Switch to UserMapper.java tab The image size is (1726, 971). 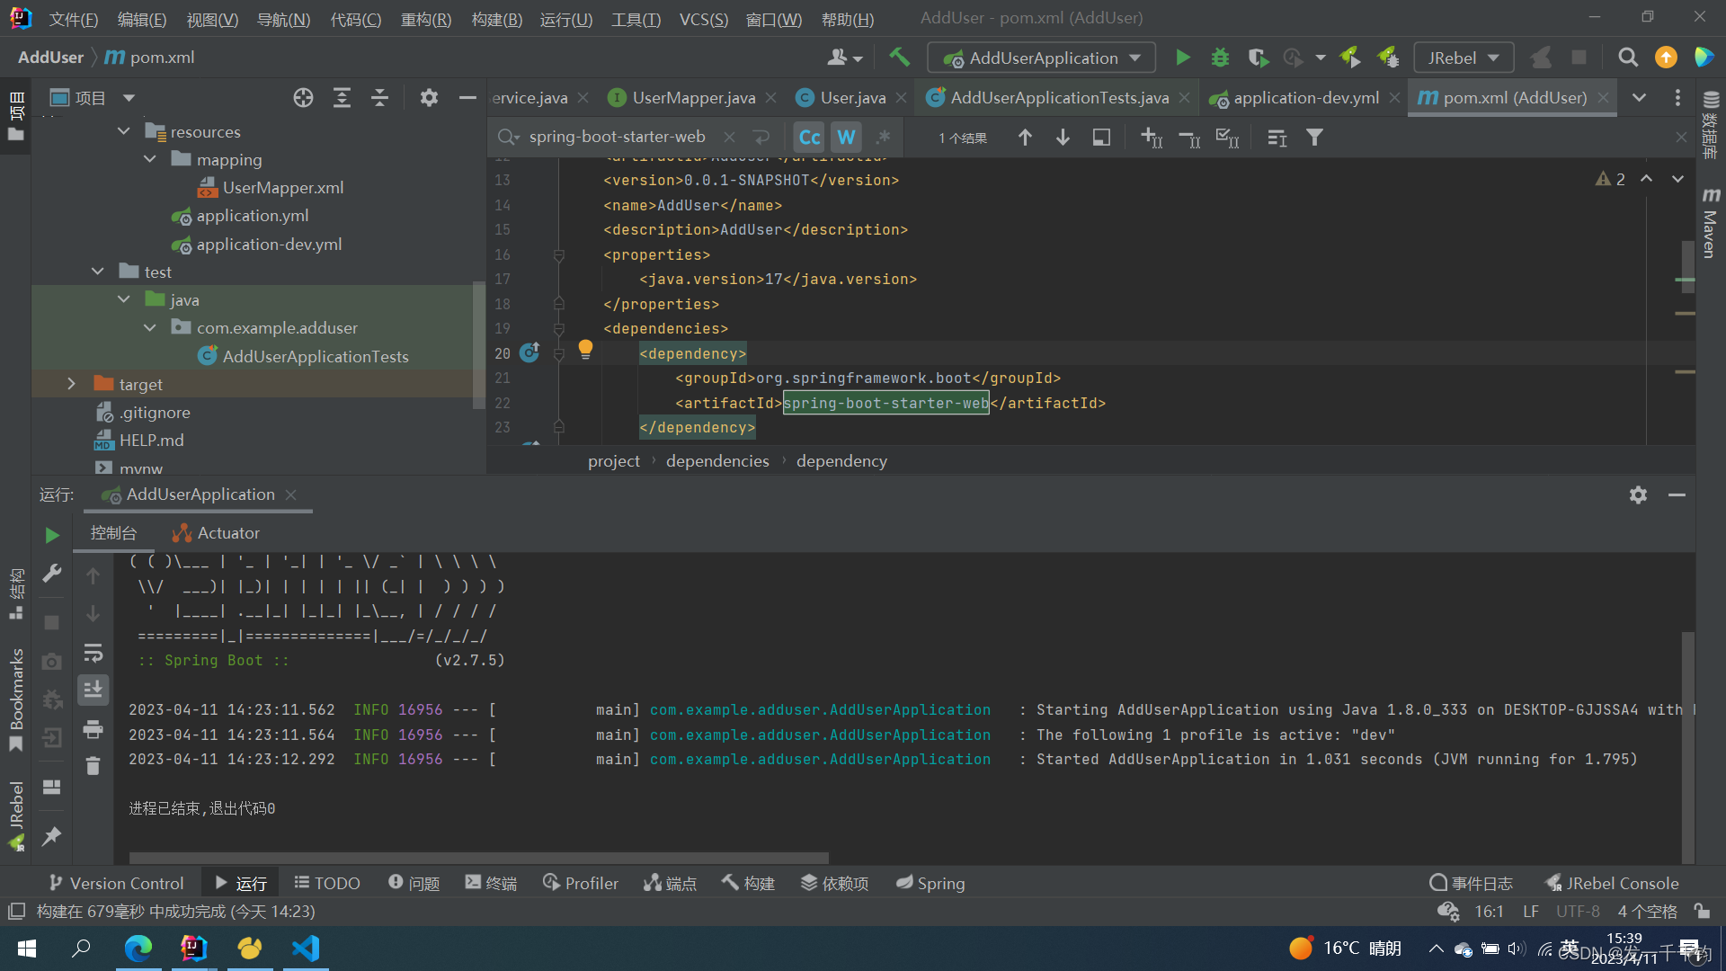(x=692, y=98)
